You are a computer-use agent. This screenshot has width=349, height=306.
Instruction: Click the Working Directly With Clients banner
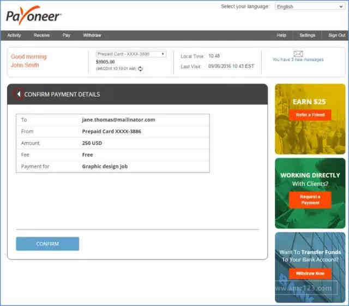click(x=310, y=193)
